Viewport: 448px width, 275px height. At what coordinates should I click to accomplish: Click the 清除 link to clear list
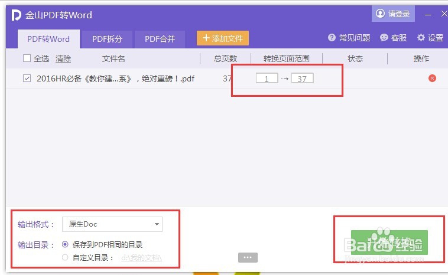click(63, 59)
